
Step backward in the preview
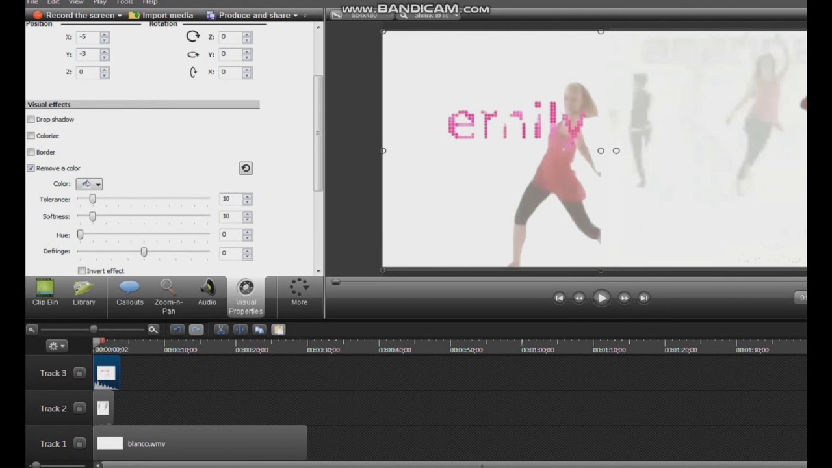pyautogui.click(x=578, y=298)
